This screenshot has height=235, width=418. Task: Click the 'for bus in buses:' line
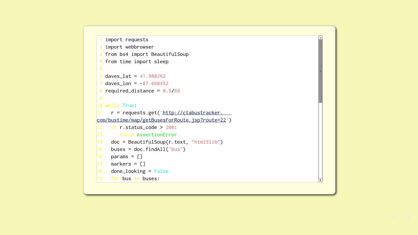[135, 179]
